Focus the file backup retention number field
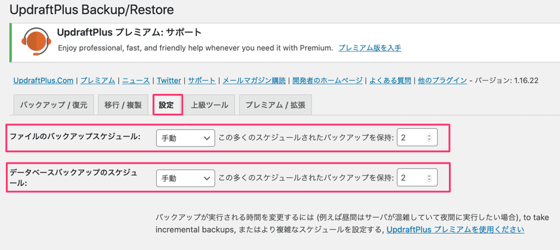 point(411,138)
